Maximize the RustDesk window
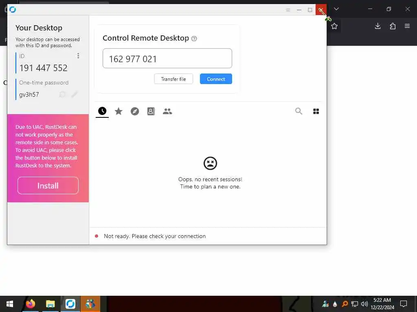The height and width of the screenshot is (312, 417). (x=310, y=10)
